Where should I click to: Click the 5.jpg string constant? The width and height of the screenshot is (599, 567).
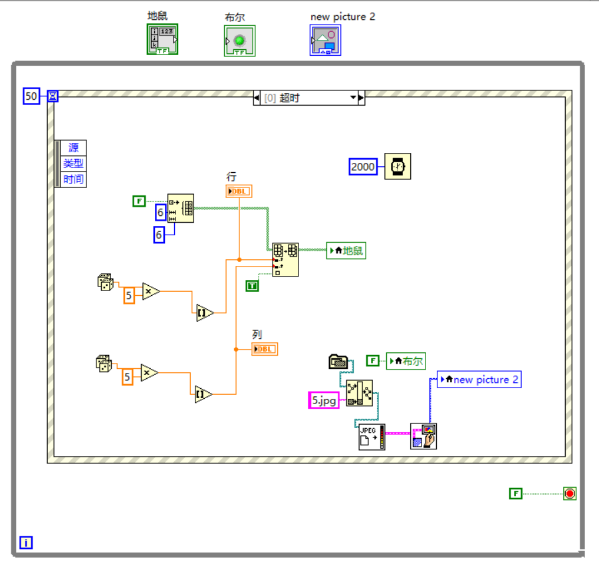point(323,401)
